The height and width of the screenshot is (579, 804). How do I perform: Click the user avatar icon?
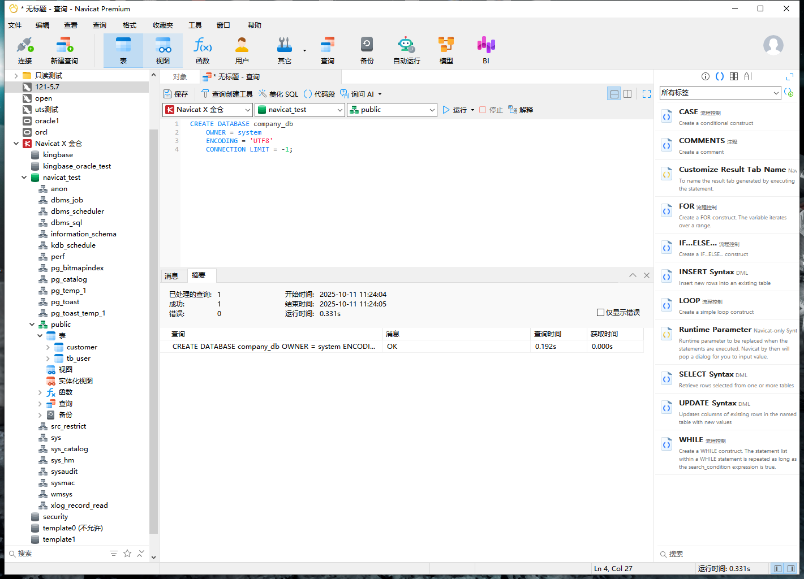pos(773,45)
